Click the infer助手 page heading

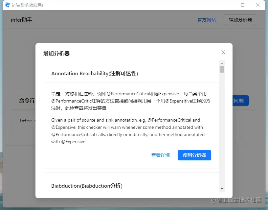click(22, 20)
